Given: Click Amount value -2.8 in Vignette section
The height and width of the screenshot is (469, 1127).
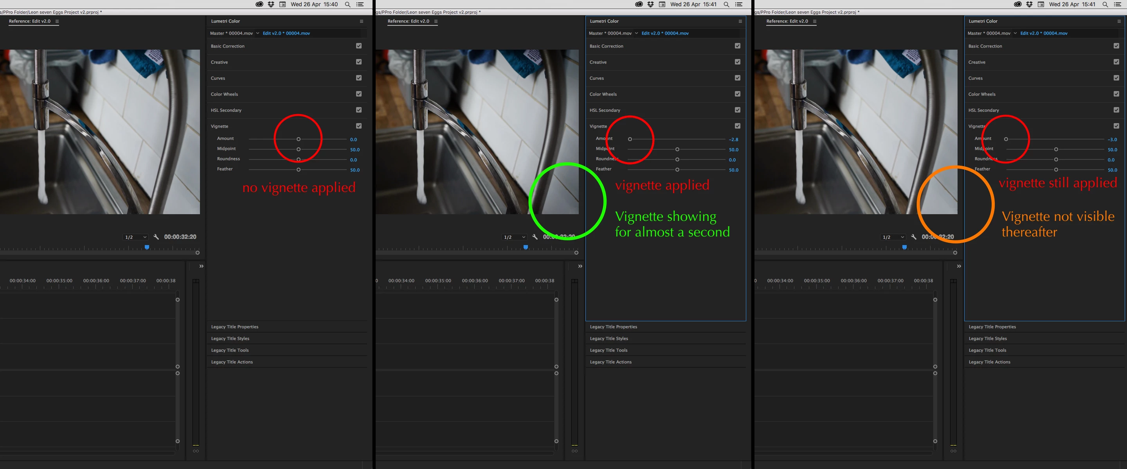Looking at the screenshot, I should (x=734, y=140).
